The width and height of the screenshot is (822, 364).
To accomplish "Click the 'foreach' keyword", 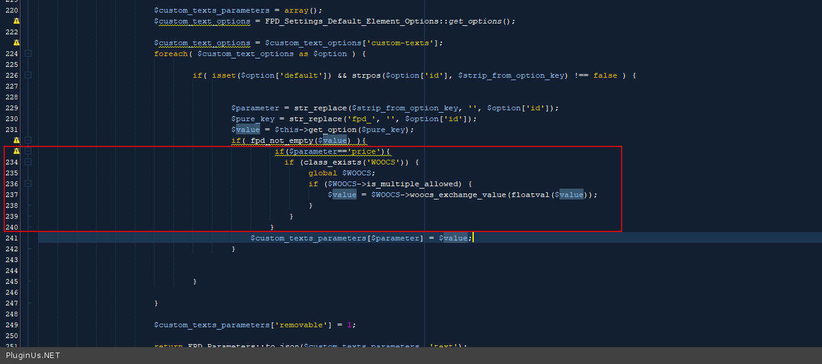I will pos(171,54).
